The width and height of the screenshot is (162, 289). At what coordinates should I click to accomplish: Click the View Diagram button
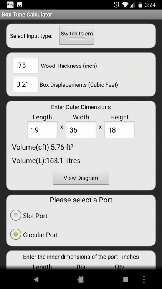point(81,178)
